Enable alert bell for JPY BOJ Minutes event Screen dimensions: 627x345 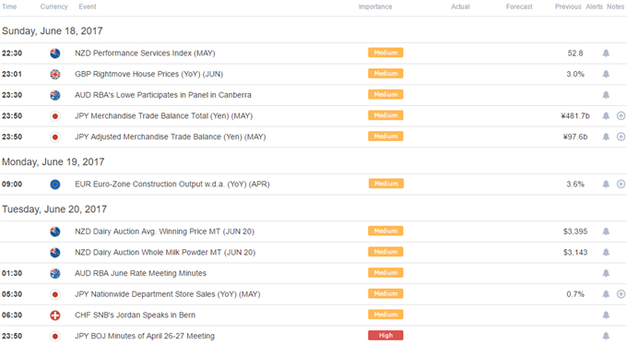[606, 336]
